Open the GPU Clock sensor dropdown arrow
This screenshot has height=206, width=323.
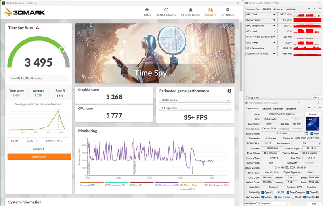(274, 15)
